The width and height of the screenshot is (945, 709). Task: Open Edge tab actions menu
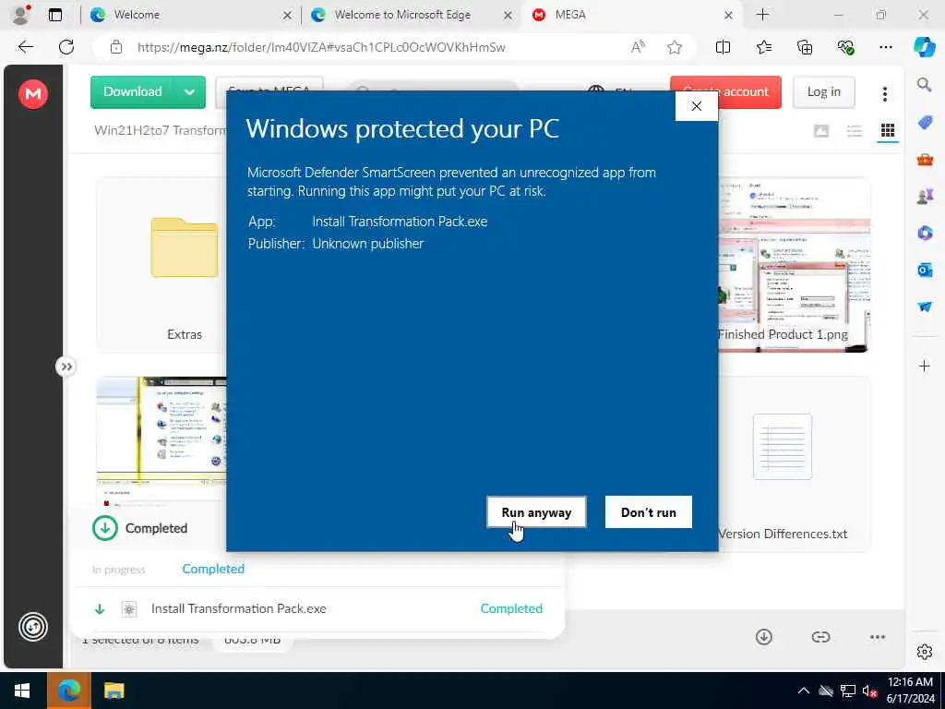(x=54, y=15)
